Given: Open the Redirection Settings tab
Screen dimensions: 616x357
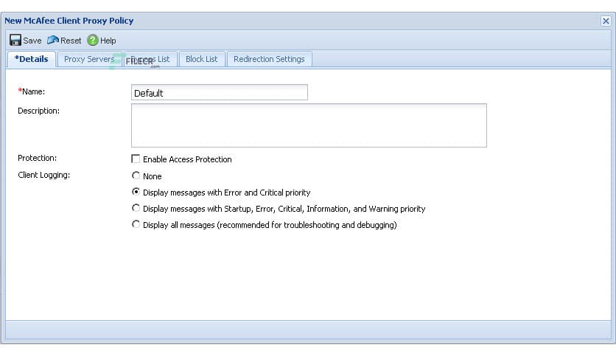Looking at the screenshot, I should click(x=269, y=59).
